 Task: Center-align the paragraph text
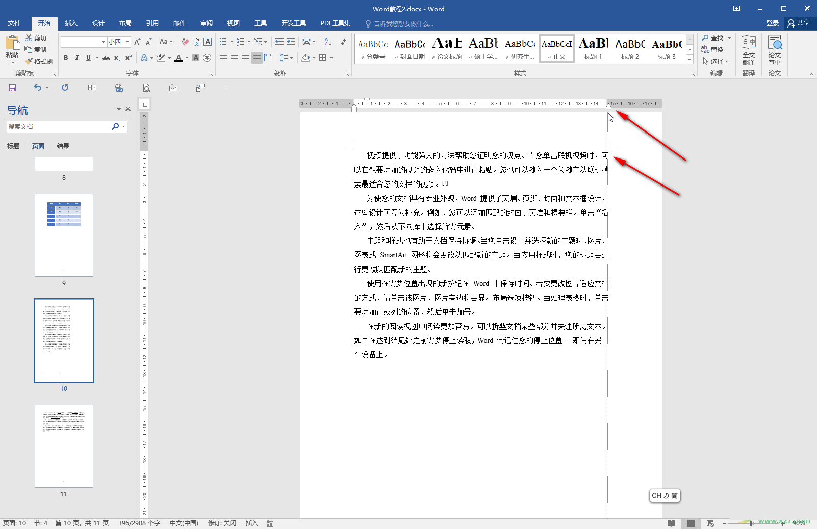pos(235,58)
